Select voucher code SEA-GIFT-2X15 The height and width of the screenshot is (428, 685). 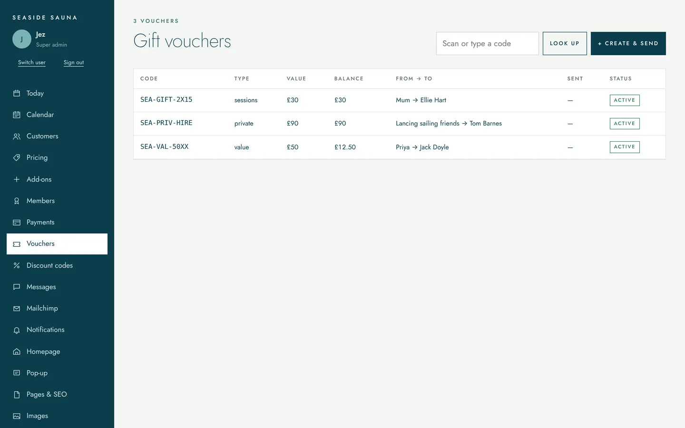click(x=166, y=99)
